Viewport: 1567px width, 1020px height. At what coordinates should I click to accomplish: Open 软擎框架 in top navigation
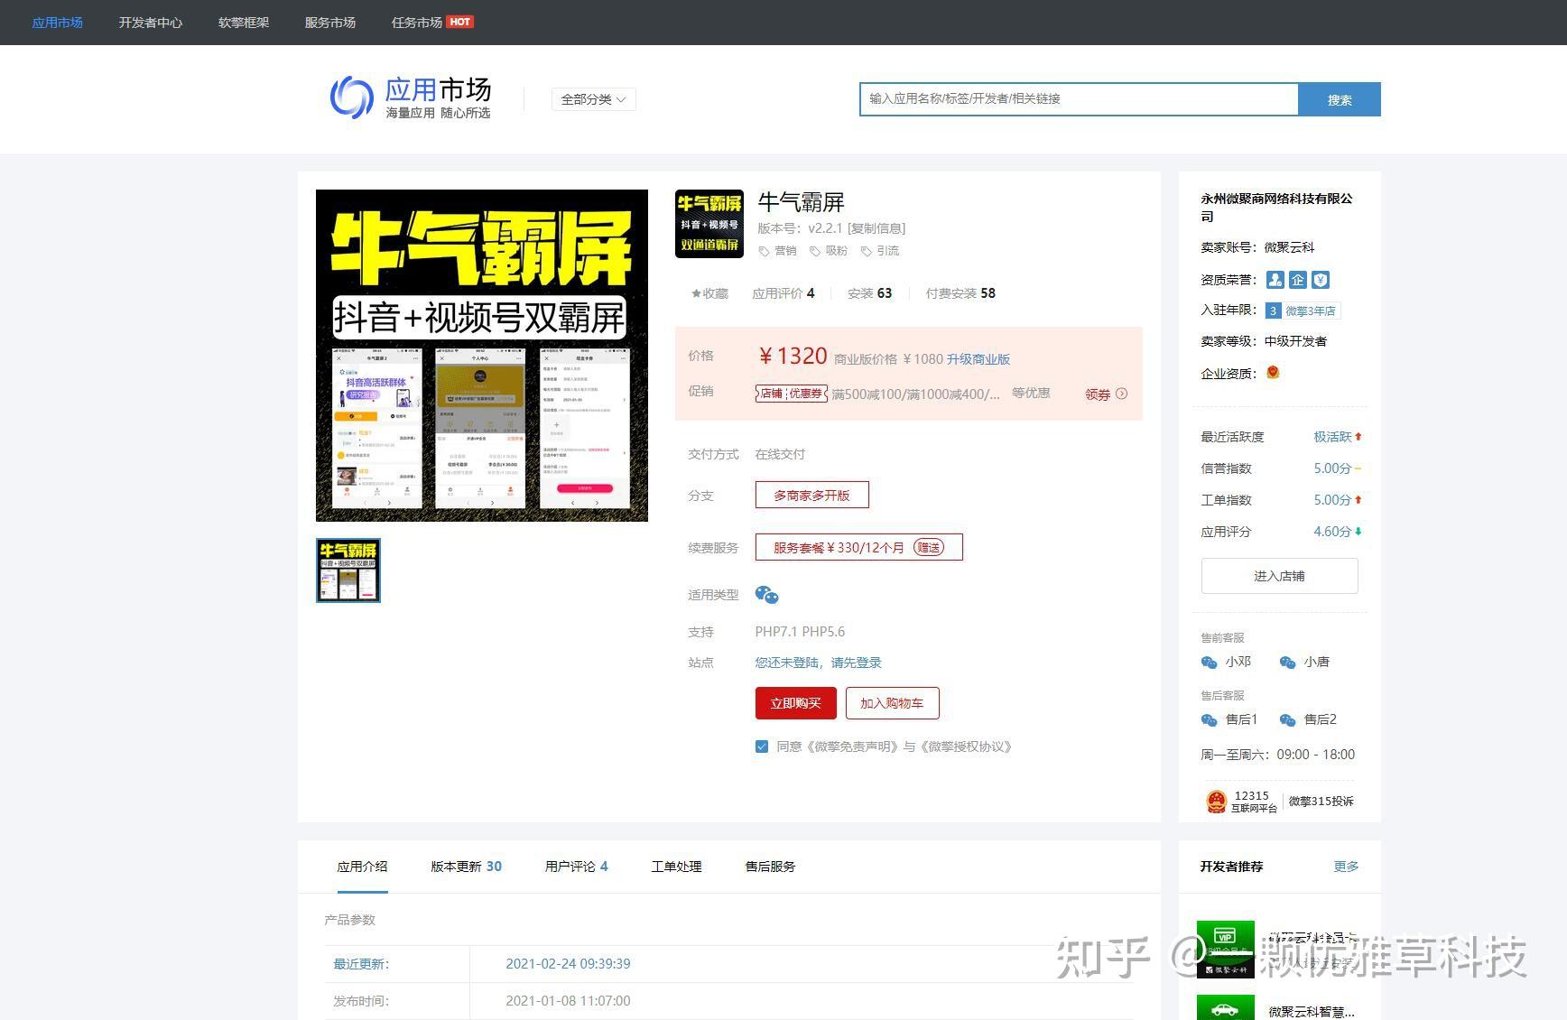[x=244, y=23]
